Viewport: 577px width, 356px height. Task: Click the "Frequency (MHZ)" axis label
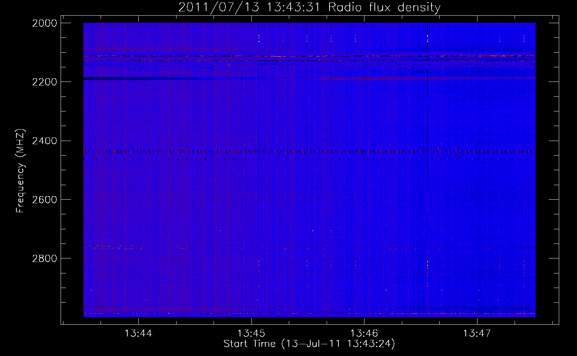pyautogui.click(x=21, y=171)
